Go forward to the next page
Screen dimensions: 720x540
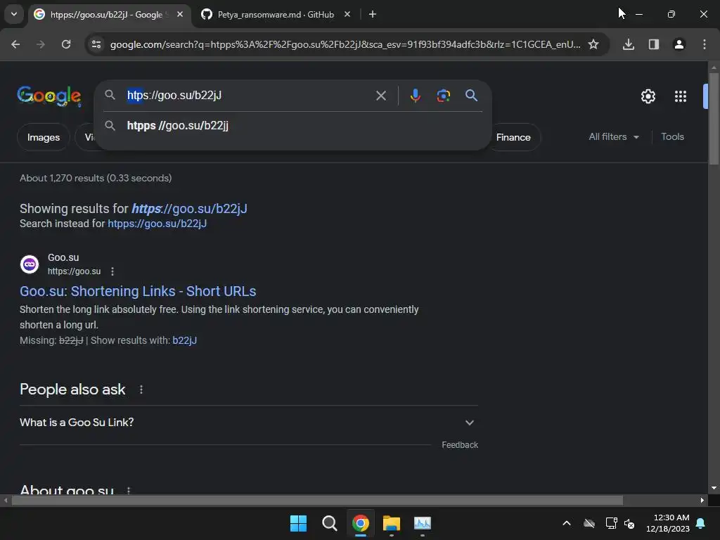click(41, 44)
